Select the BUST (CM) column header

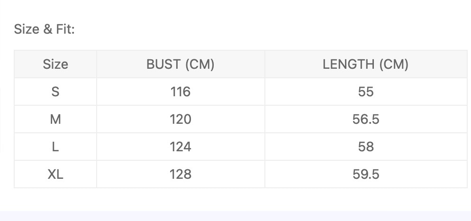(x=181, y=64)
